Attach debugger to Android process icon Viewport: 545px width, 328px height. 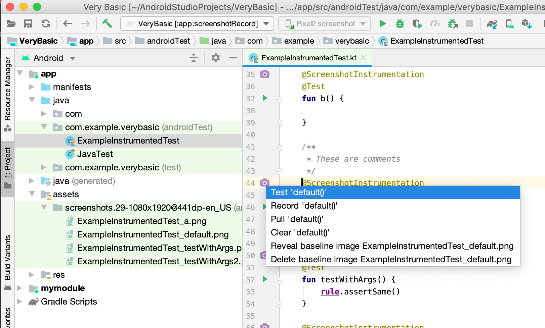(x=453, y=23)
